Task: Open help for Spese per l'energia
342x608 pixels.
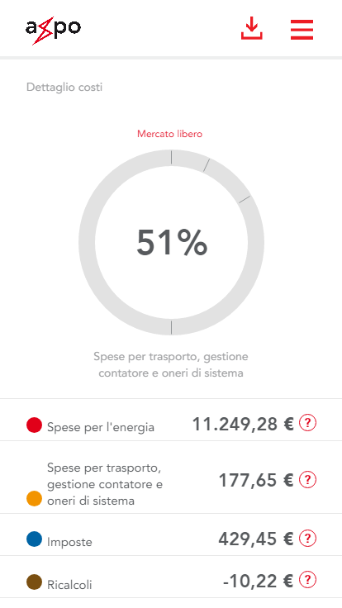Action: point(308,422)
